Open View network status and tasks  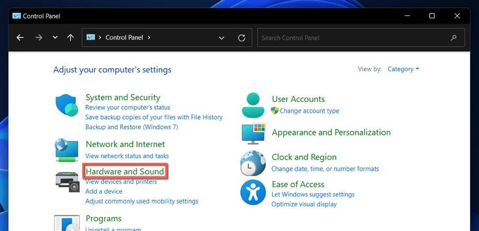point(127,156)
